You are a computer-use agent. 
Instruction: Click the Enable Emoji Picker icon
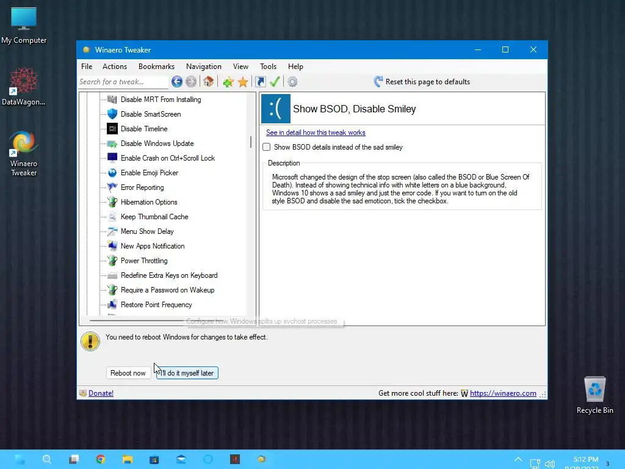[112, 173]
